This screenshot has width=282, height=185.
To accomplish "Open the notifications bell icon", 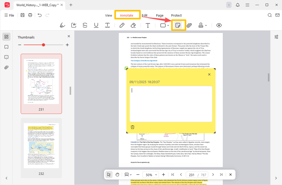I will (x=237, y=5).
